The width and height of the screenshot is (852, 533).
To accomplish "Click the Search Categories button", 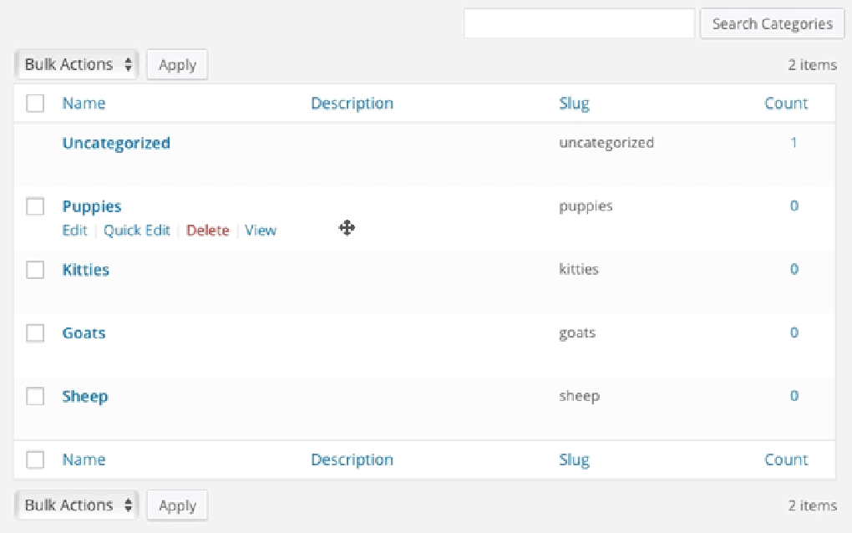I will coord(772,24).
